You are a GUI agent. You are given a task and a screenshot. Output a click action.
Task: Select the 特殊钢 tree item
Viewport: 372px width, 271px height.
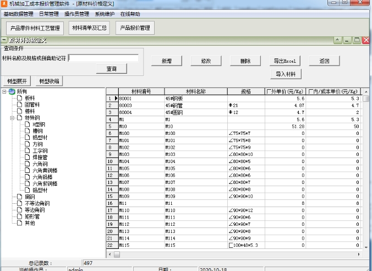tap(32, 118)
